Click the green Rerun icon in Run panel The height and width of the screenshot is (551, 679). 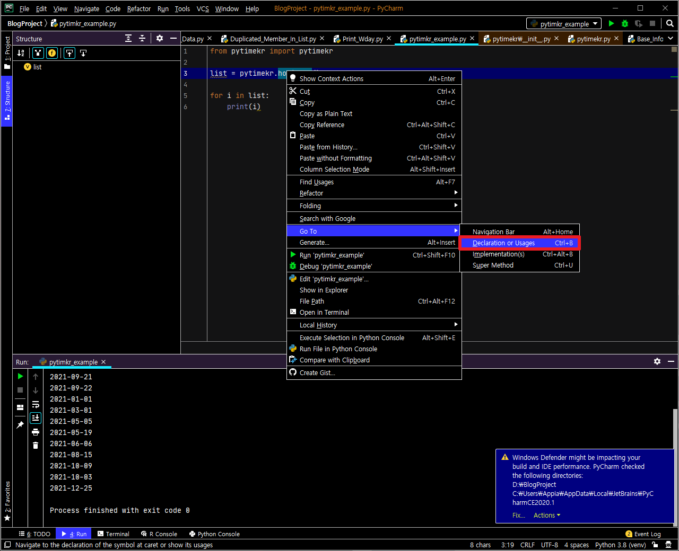click(20, 376)
